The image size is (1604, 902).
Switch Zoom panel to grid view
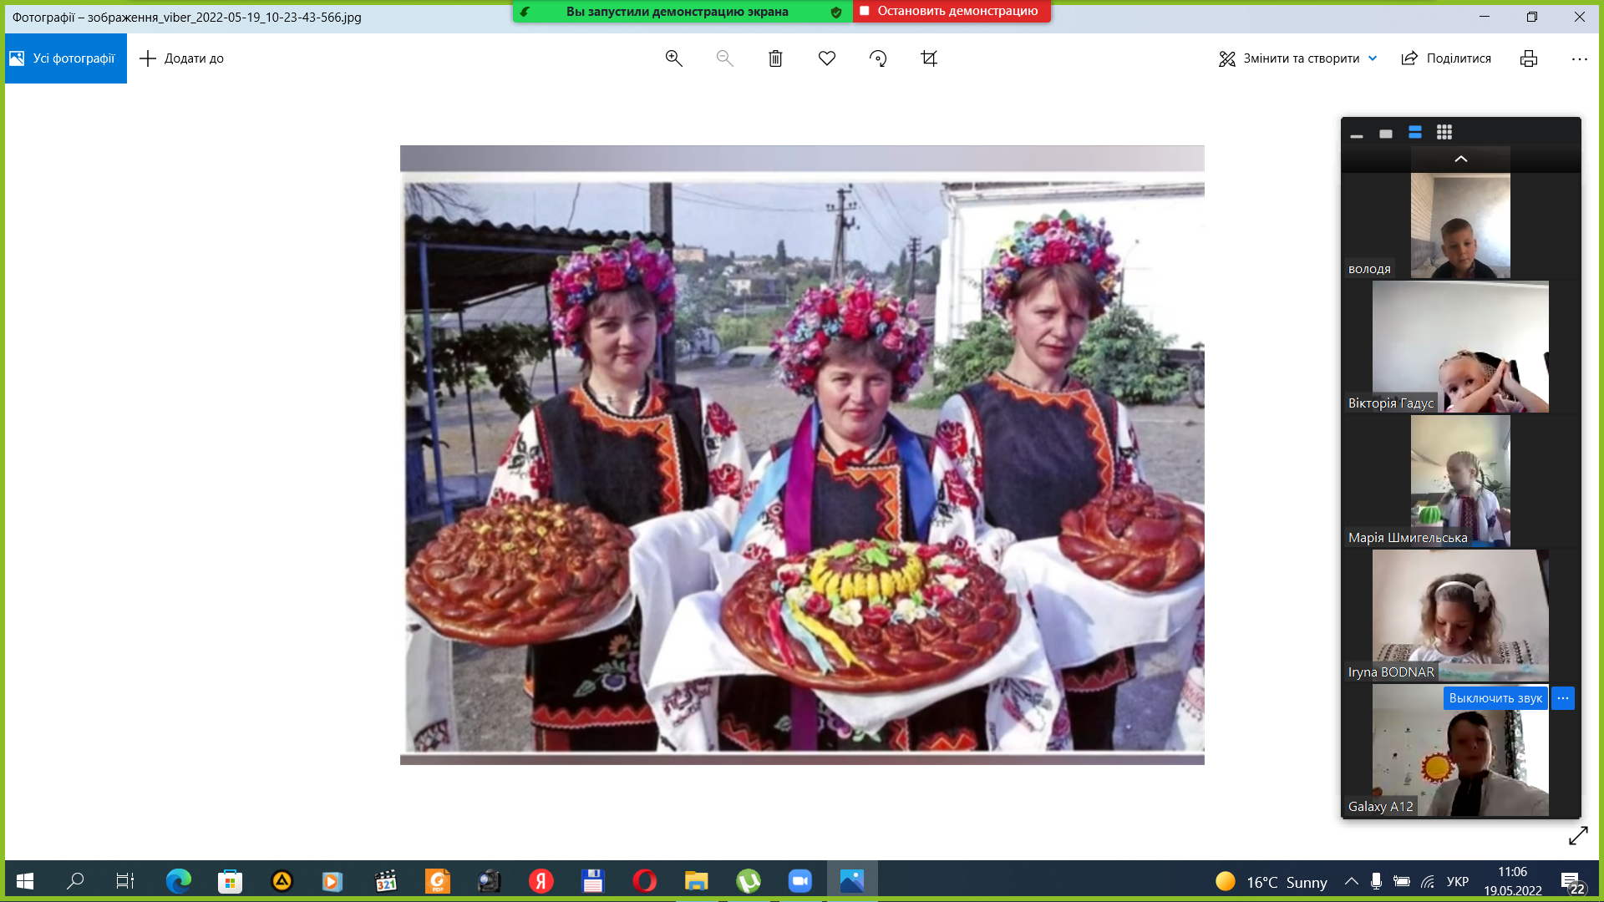pyautogui.click(x=1444, y=133)
